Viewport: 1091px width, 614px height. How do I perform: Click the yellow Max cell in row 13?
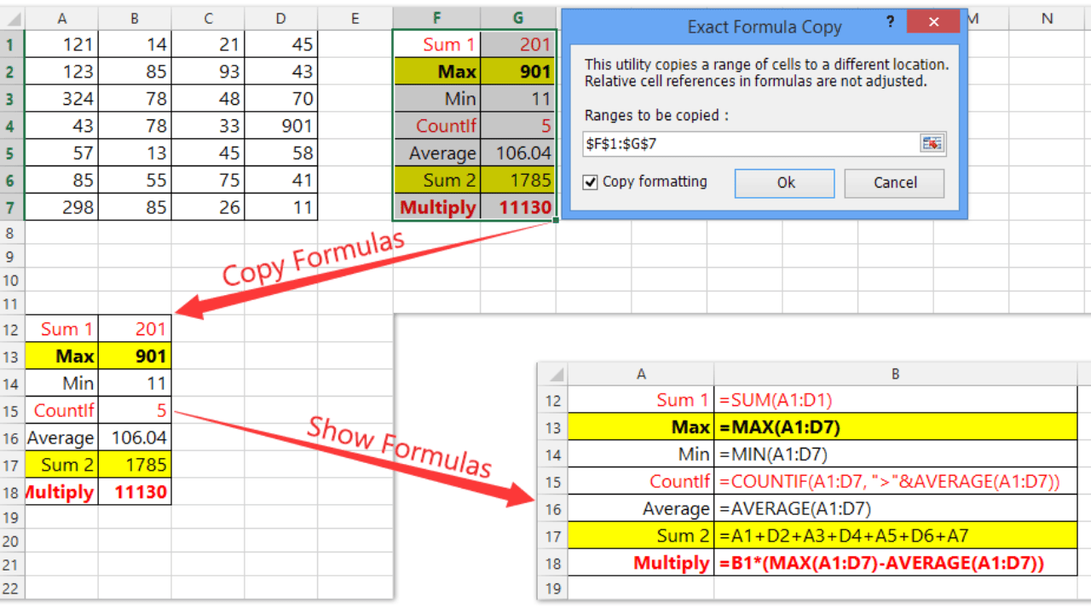[62, 356]
